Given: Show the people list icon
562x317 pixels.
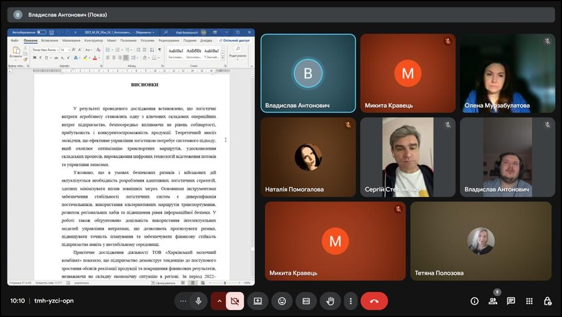Looking at the screenshot, I should (493, 301).
